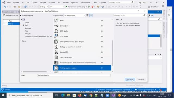Collapse the C# tree node

21,20
